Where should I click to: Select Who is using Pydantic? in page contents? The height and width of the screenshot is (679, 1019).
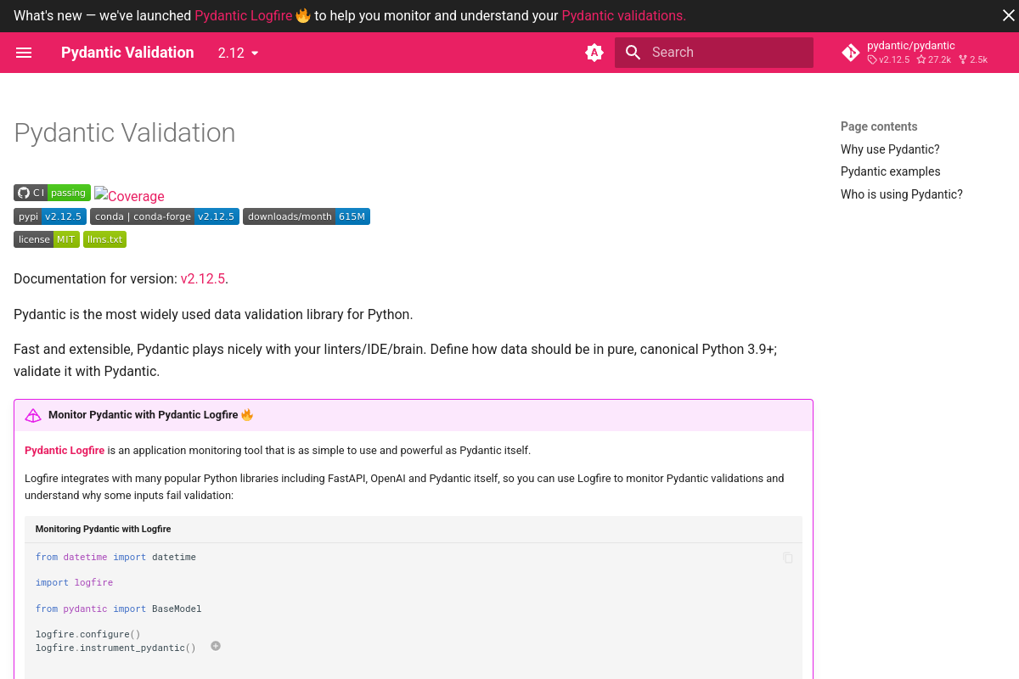901,194
